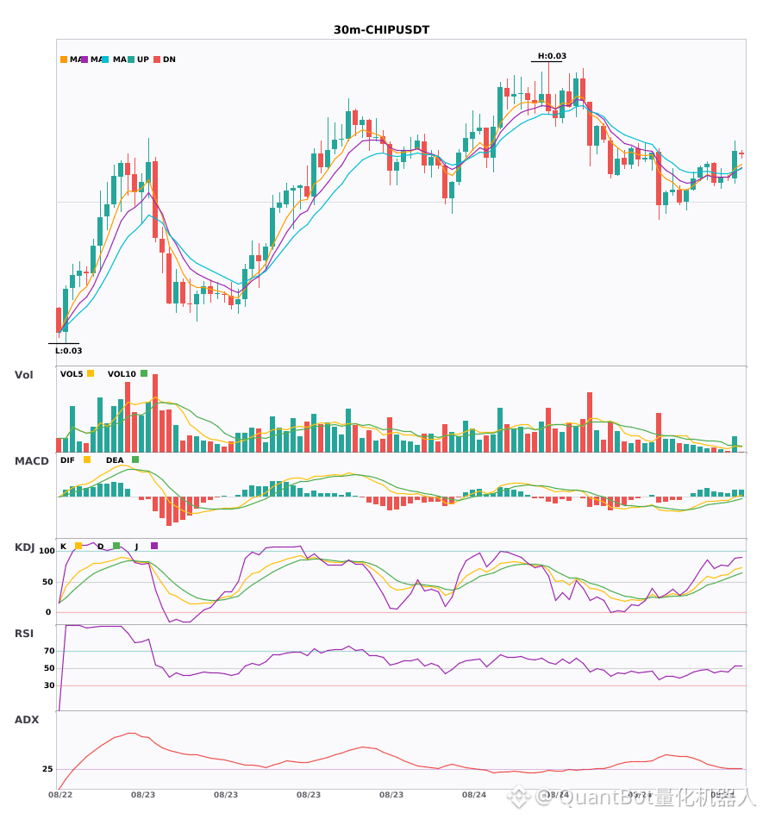
Task: Click the KDJ 0 axis value
Action: click(x=48, y=612)
